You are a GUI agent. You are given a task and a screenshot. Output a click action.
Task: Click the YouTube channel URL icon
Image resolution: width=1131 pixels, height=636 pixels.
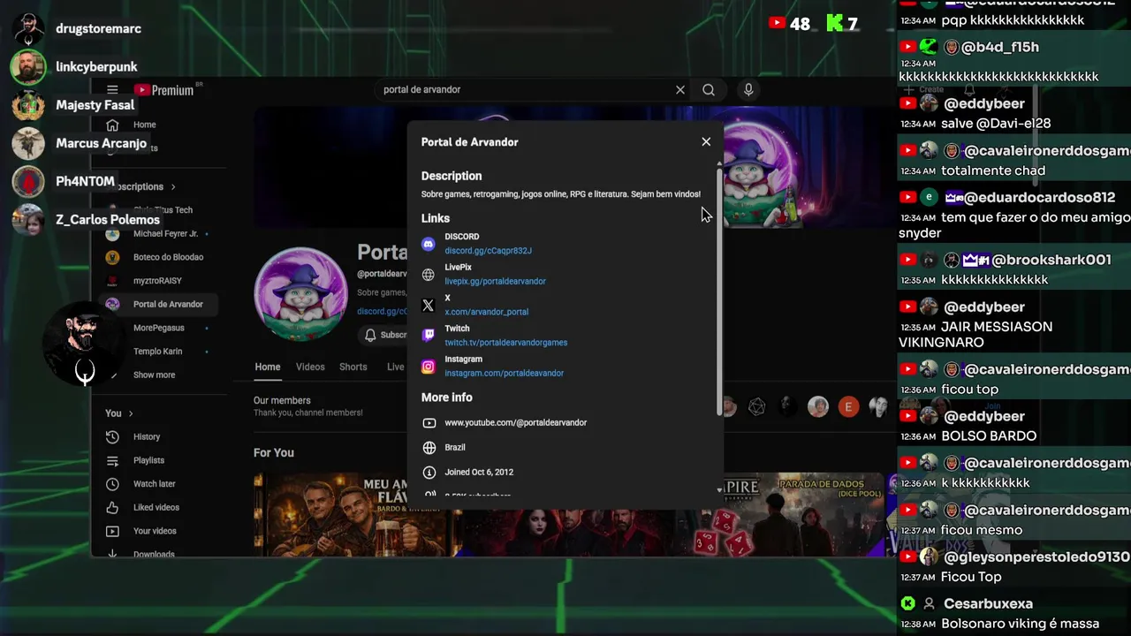429,423
